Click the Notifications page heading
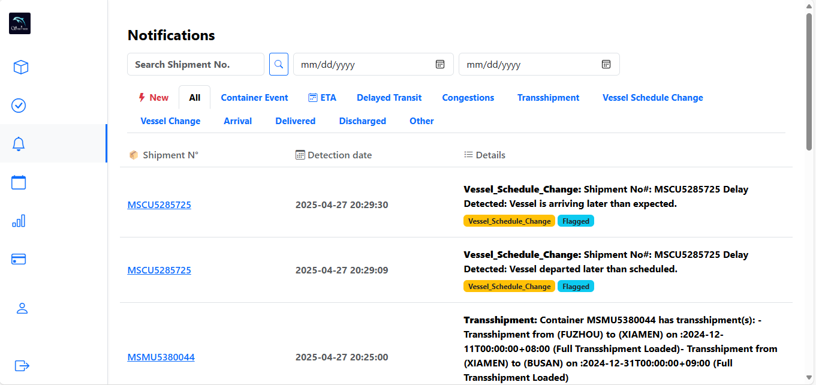This screenshot has width=816, height=385. coord(171,35)
